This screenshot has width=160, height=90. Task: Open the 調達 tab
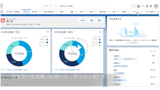pyautogui.click(x=124, y=12)
